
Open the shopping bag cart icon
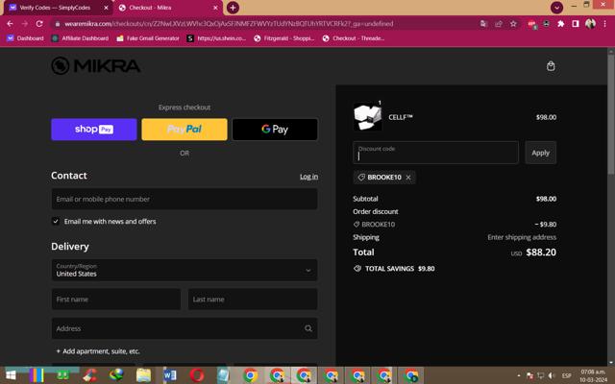pyautogui.click(x=551, y=66)
